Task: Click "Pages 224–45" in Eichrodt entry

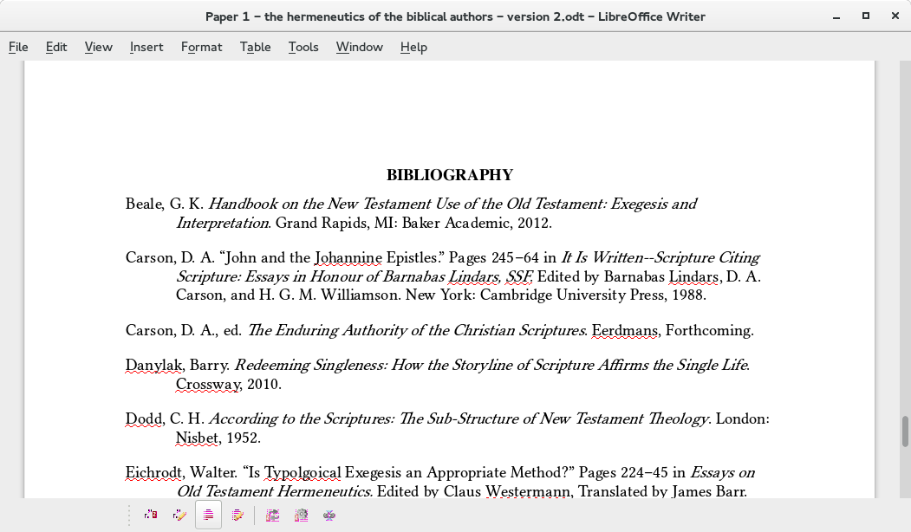Action: (x=623, y=472)
